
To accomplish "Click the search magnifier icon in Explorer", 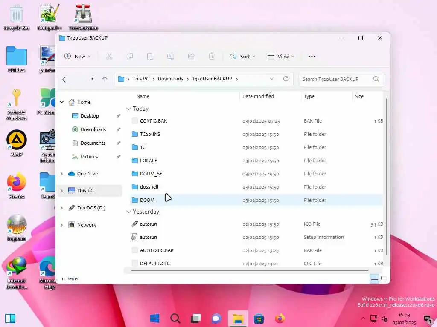I will click(376, 79).
